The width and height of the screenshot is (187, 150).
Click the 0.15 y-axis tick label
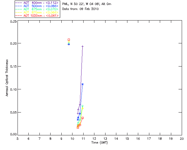coord(13,67)
